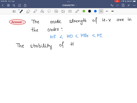Screen dimensions: 137x103
Task: Bookmark the current page
Action: click(x=19, y=5)
